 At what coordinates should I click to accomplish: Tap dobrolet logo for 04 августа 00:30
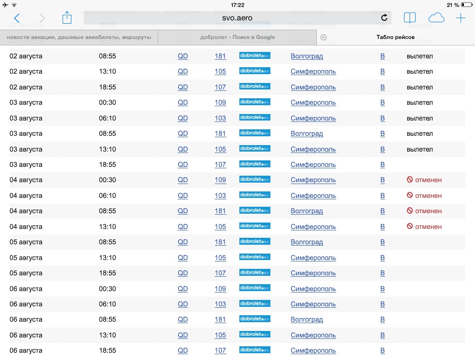pyautogui.click(x=255, y=179)
